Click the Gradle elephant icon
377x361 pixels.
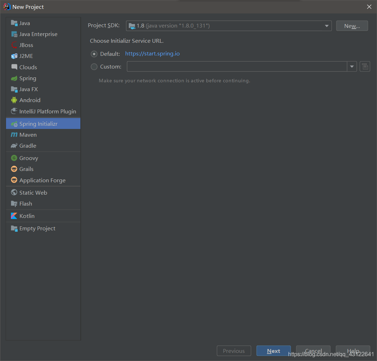pos(14,146)
